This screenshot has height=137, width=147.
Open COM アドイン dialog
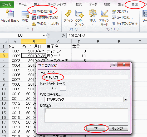point(79,18)
